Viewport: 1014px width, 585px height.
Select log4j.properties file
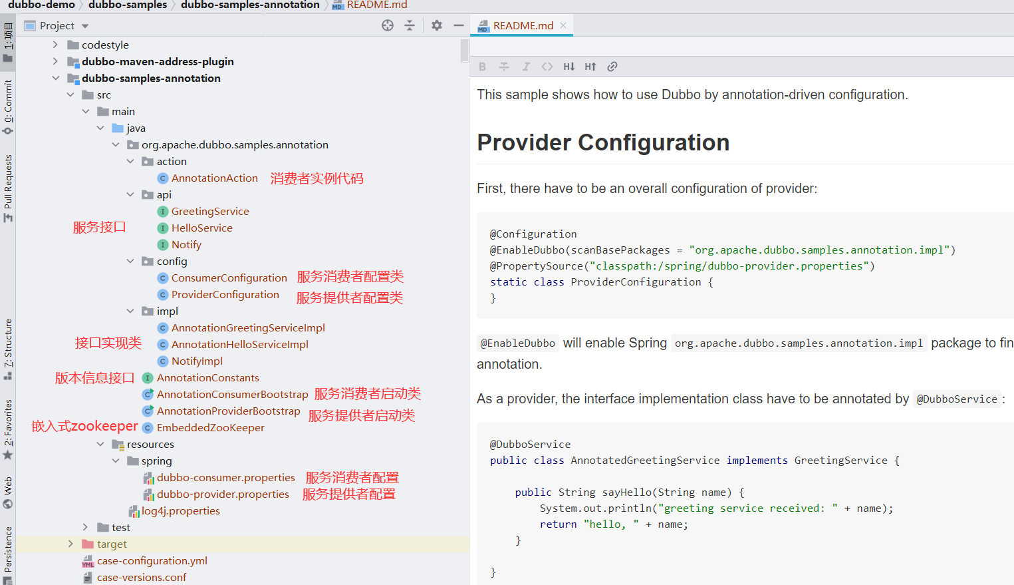180,510
